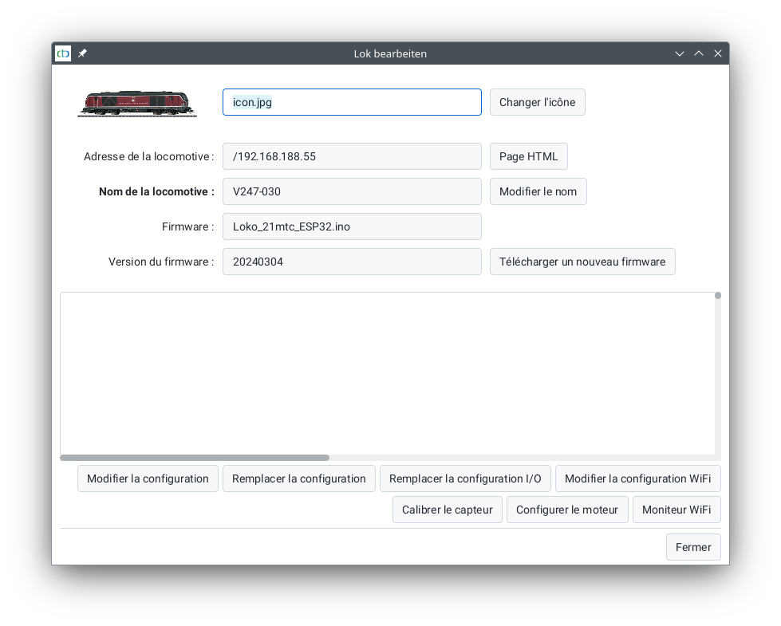Choose Remplacer la configuration I/O
This screenshot has width=781, height=626.
(465, 478)
